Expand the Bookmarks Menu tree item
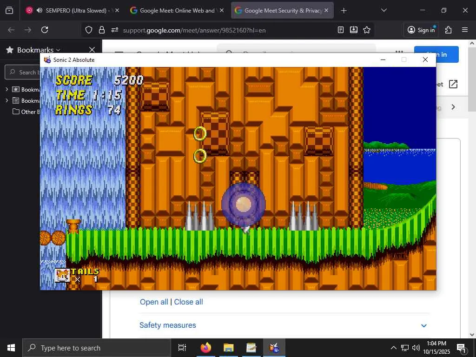This screenshot has width=476, height=357. (7, 100)
